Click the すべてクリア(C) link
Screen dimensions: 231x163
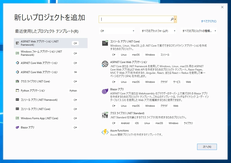point(209,21)
